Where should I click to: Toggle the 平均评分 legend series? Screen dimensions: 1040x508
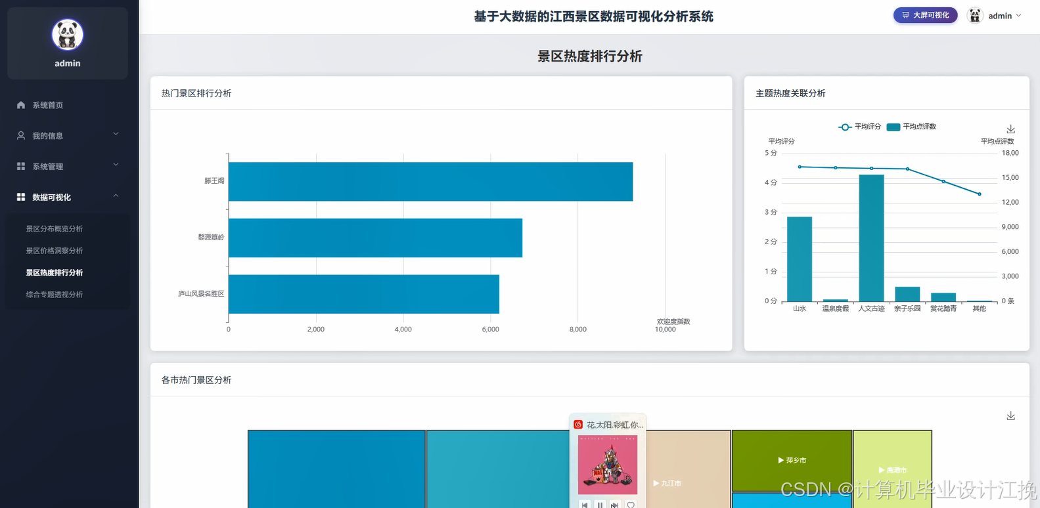coord(859,127)
